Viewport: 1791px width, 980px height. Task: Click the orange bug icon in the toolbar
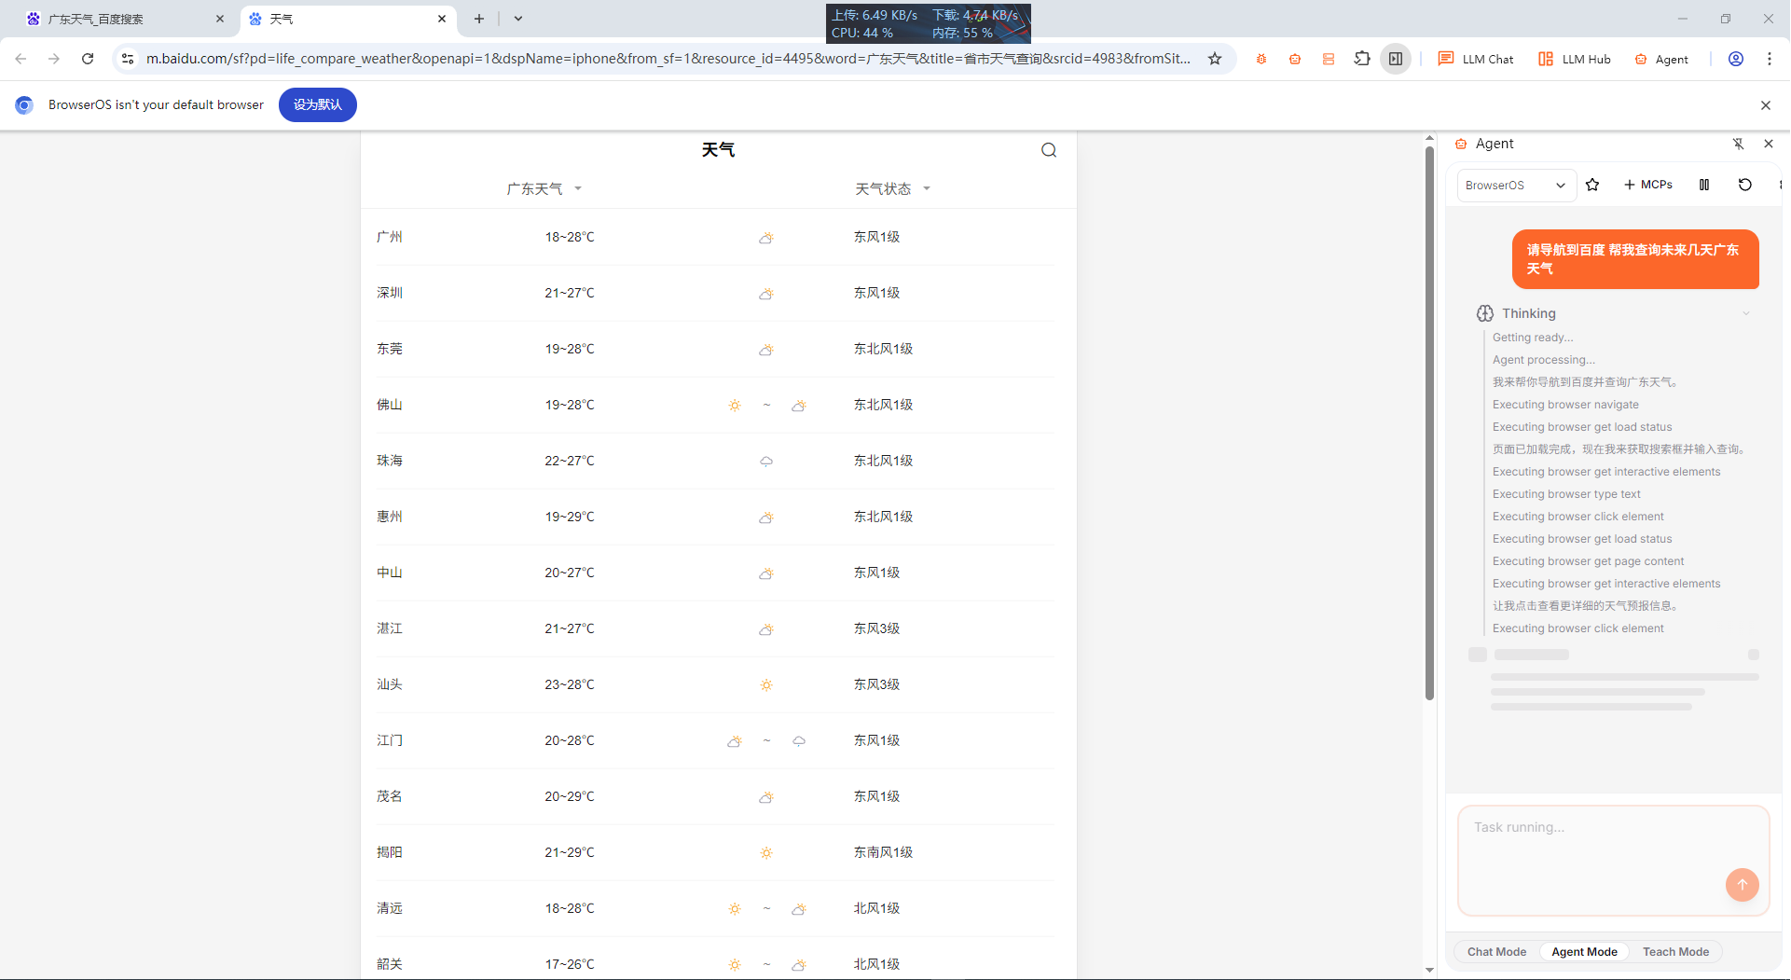point(1261,59)
